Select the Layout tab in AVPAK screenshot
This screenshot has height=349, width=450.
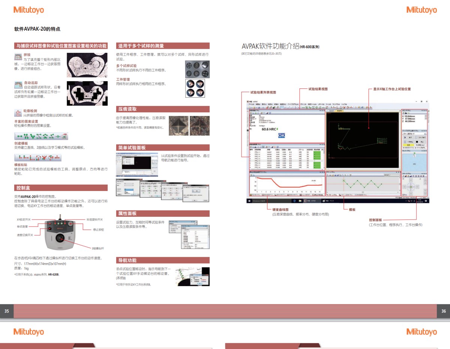coord(331,111)
